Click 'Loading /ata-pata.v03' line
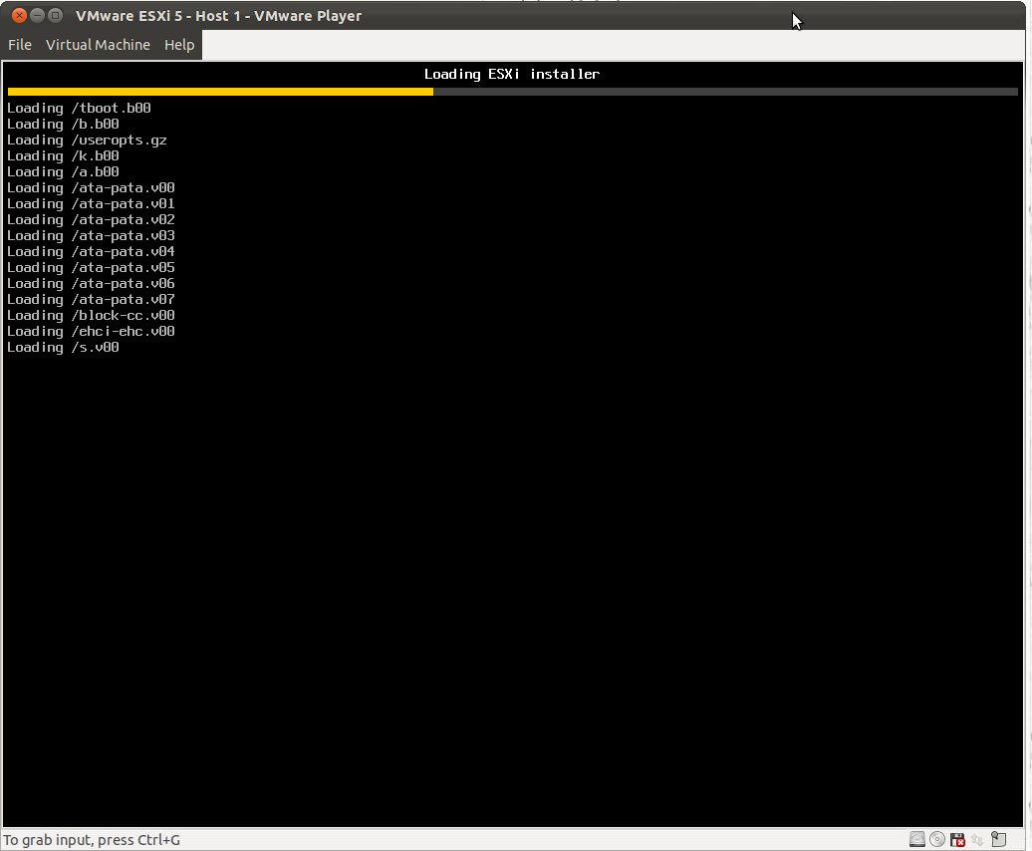Screen dimensions: 1032x851 91,235
